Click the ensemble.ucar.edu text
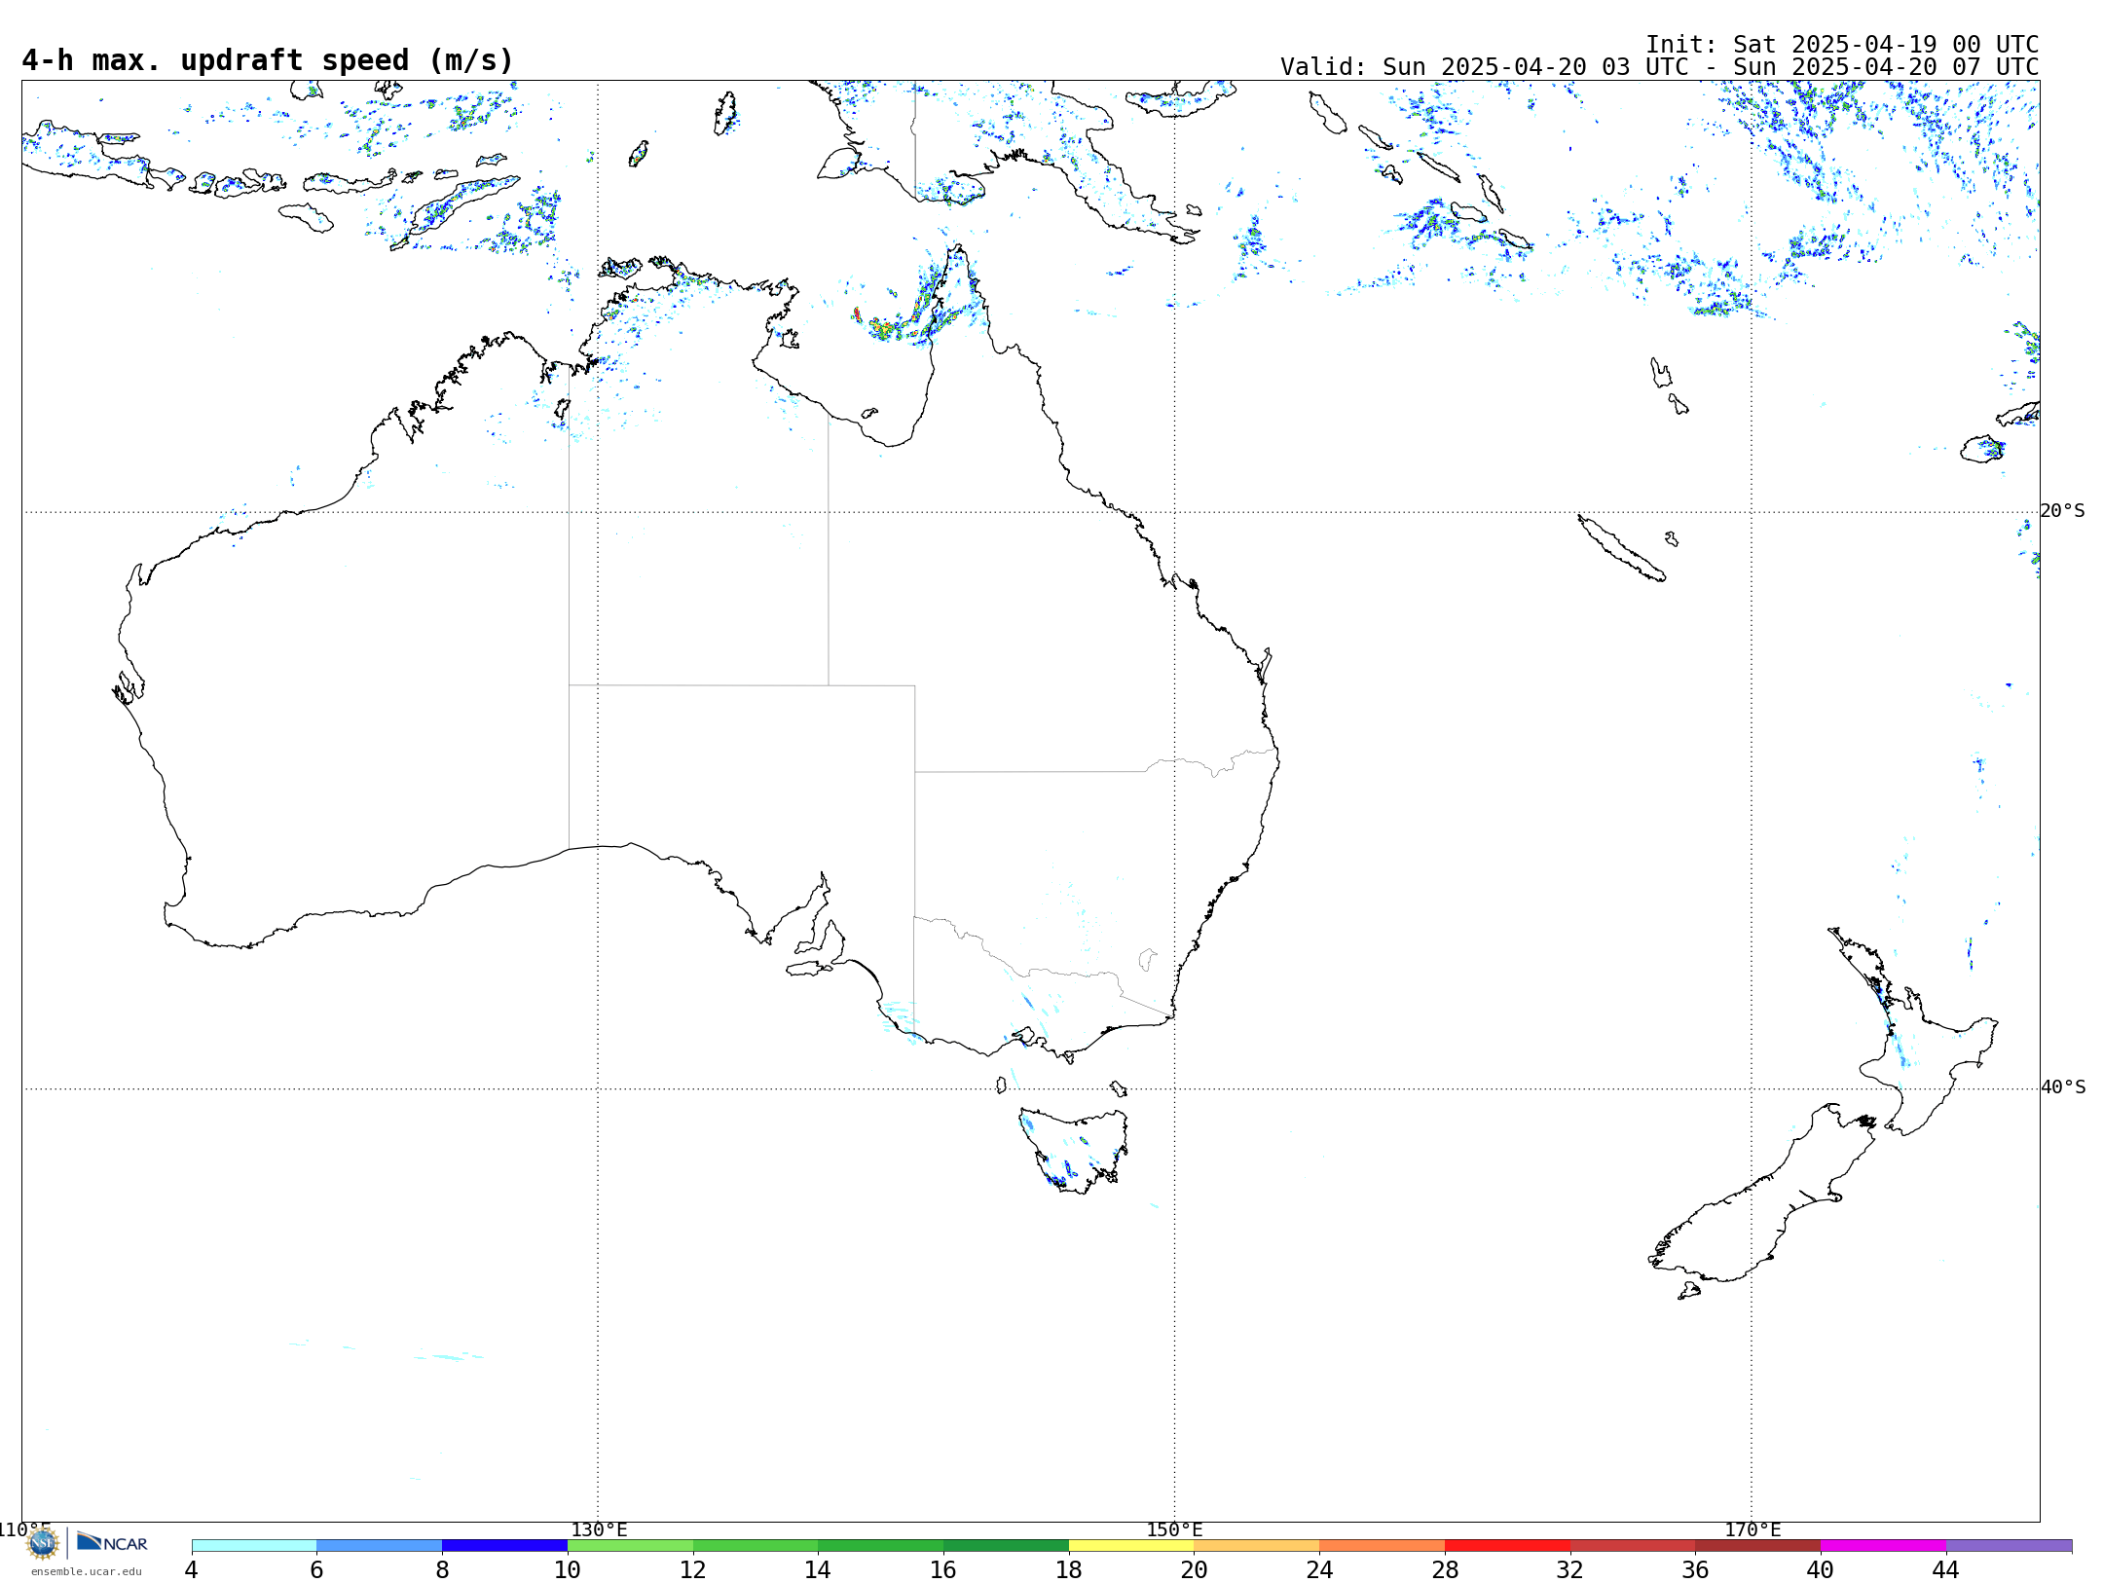Screen dimensions: 2103x1583 click(86, 1571)
